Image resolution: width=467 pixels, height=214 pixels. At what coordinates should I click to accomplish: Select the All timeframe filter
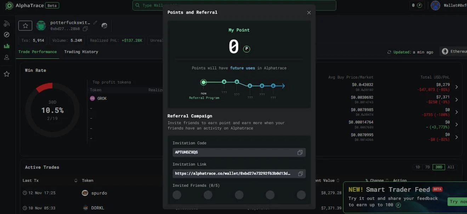(451, 167)
